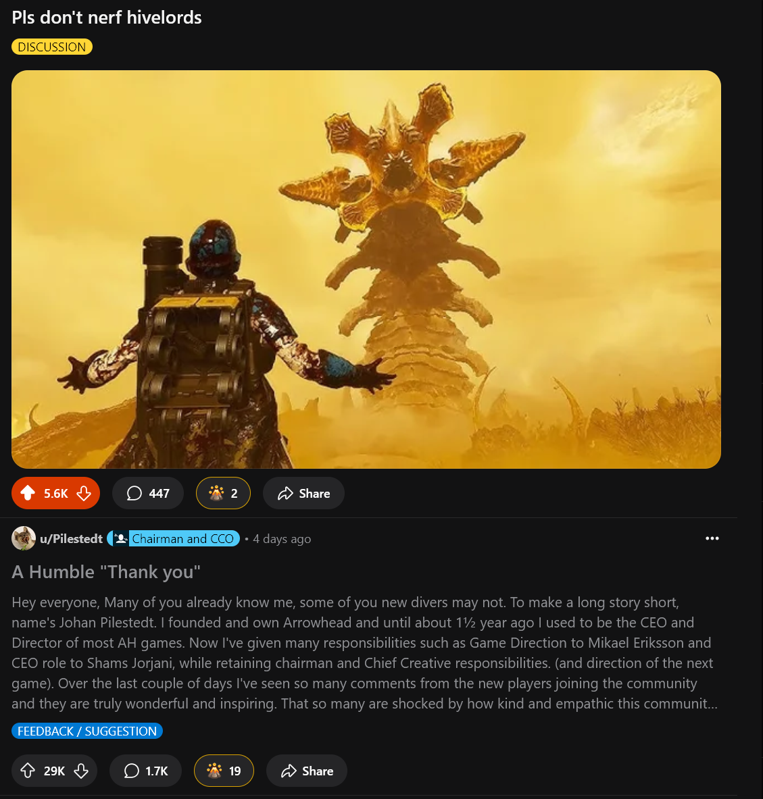This screenshot has width=763, height=799.
Task: Expand the truncated Pilestedt post text
Action: click(365, 652)
